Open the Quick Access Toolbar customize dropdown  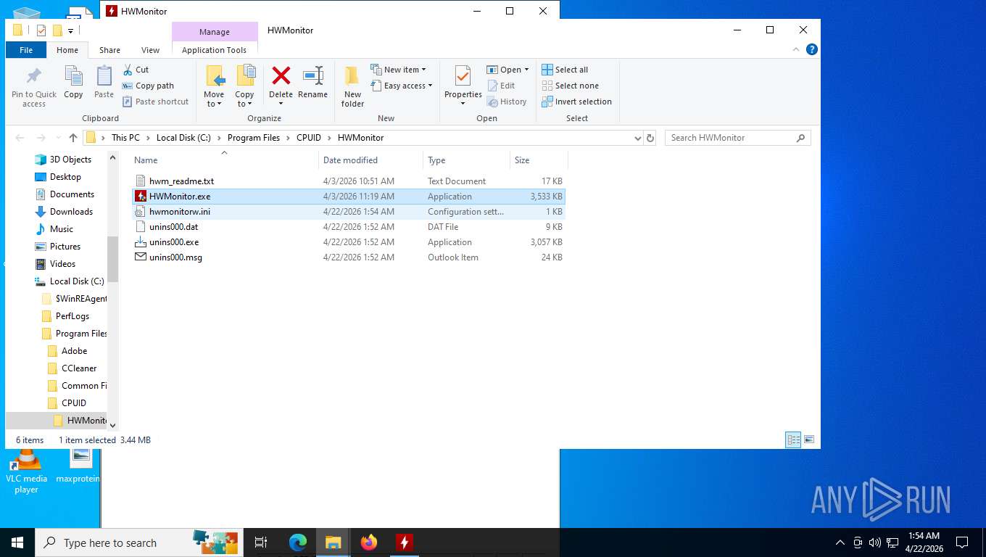(x=70, y=30)
